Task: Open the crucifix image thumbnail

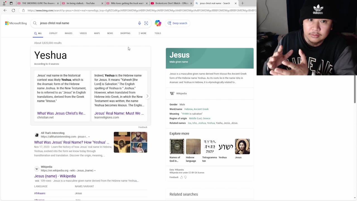Action: pos(122,142)
